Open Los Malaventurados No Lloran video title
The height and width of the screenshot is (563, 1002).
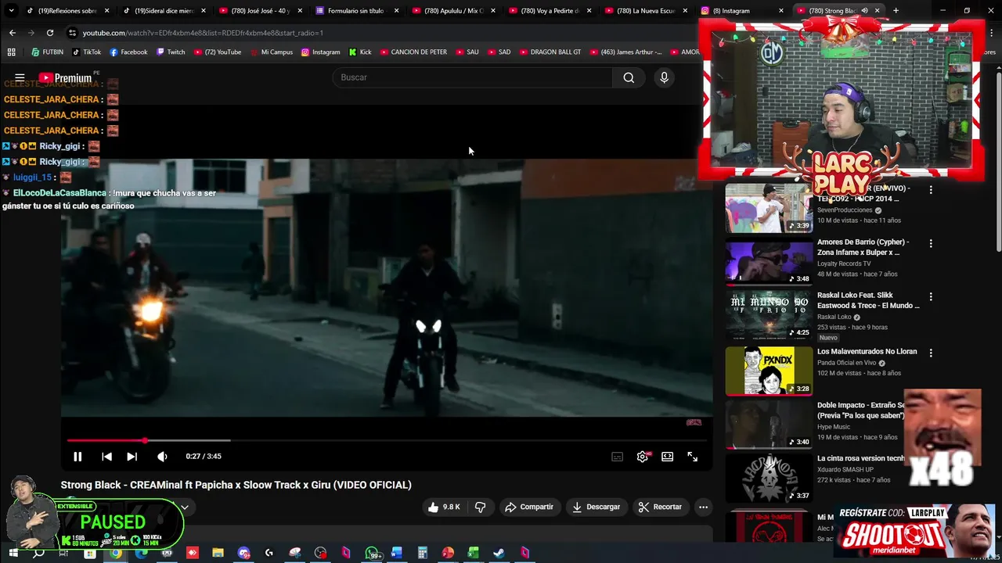pyautogui.click(x=867, y=352)
